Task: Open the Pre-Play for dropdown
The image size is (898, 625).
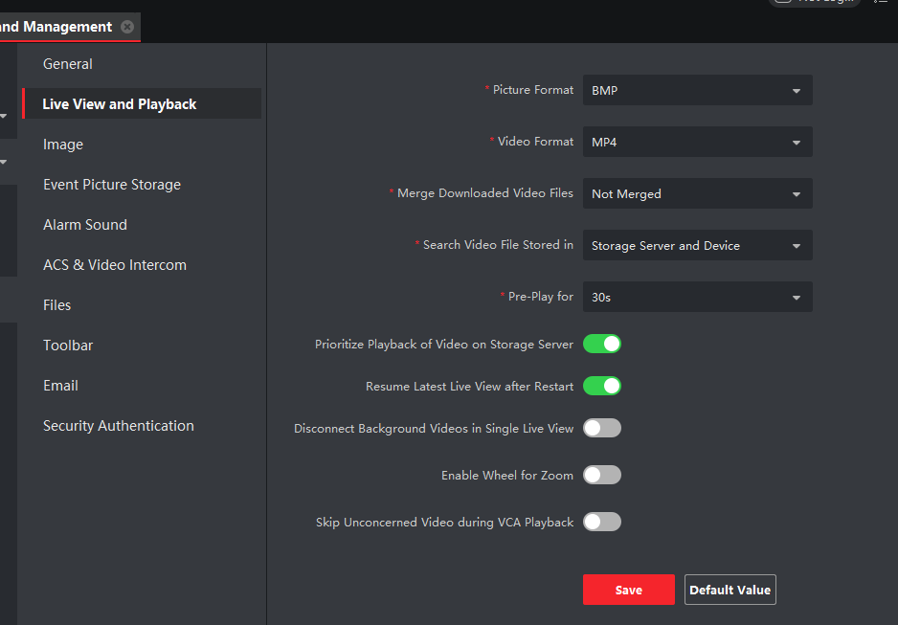Action: [x=697, y=297]
